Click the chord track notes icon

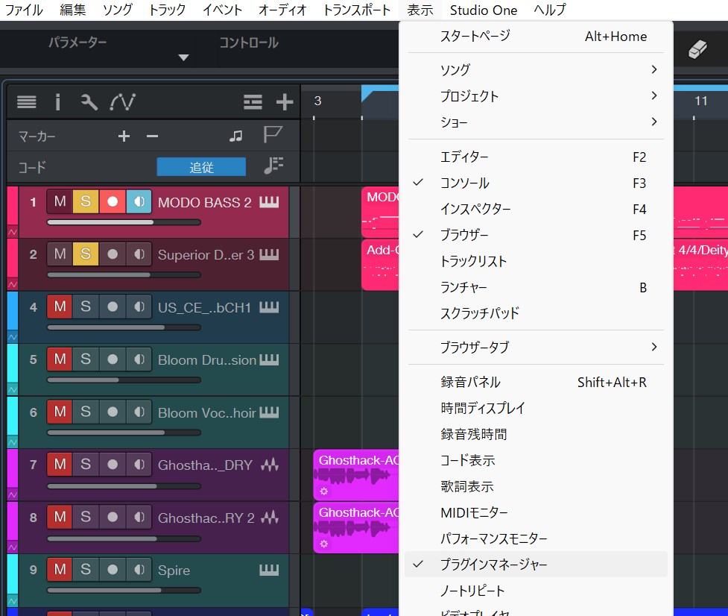(273, 166)
